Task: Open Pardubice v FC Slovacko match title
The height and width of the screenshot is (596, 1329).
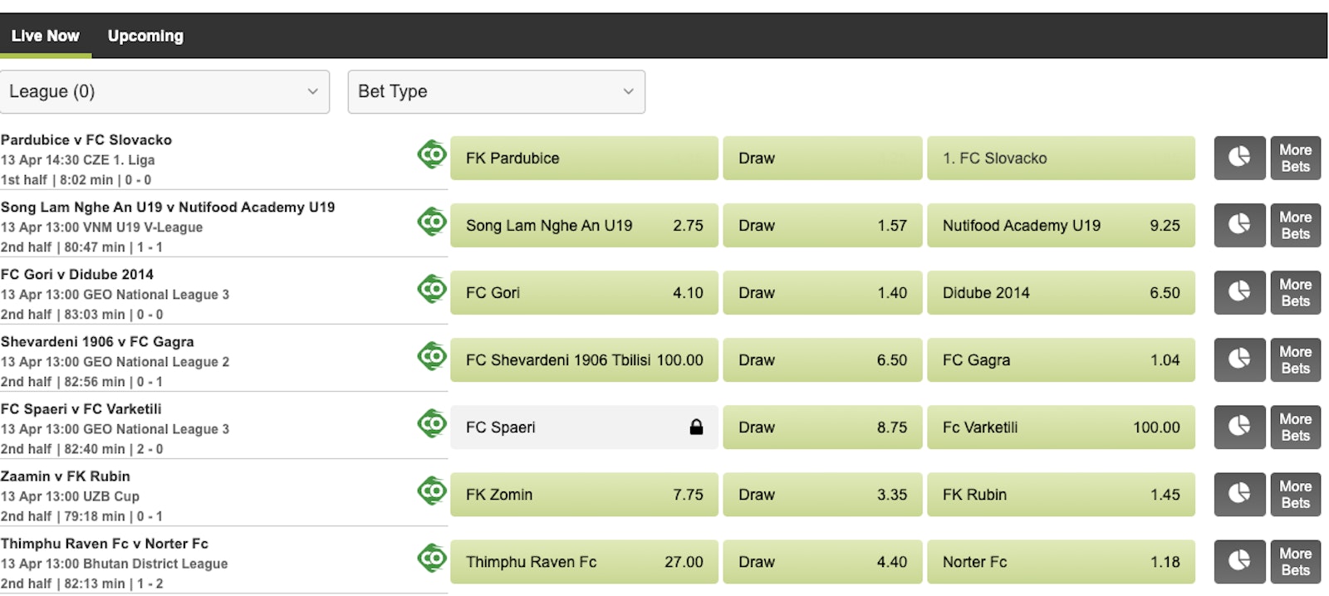Action: [86, 139]
